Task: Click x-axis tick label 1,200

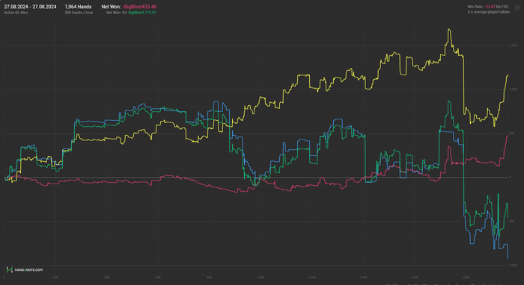Action: pos(312,278)
